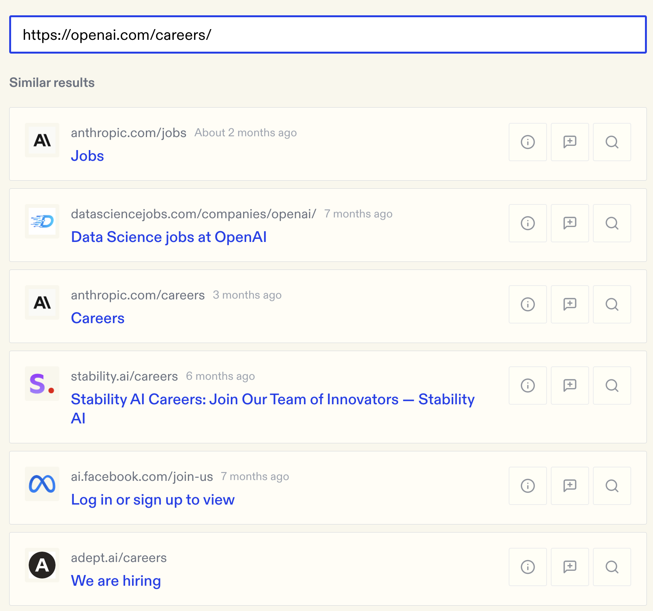Click the "6 months ago" timestamp

(x=220, y=376)
